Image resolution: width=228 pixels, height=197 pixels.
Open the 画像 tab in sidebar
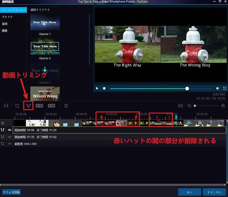tap(5, 31)
